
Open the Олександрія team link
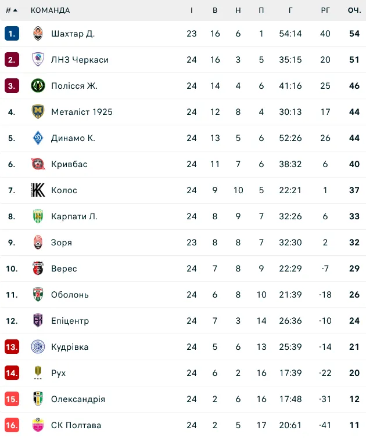point(78,399)
